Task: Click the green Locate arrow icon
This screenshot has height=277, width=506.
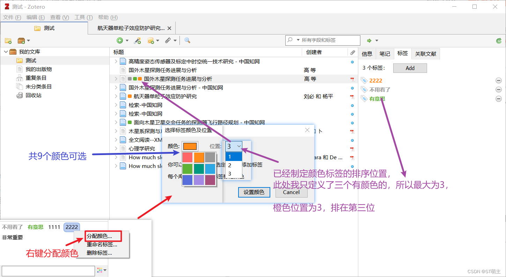Action: coord(369,40)
